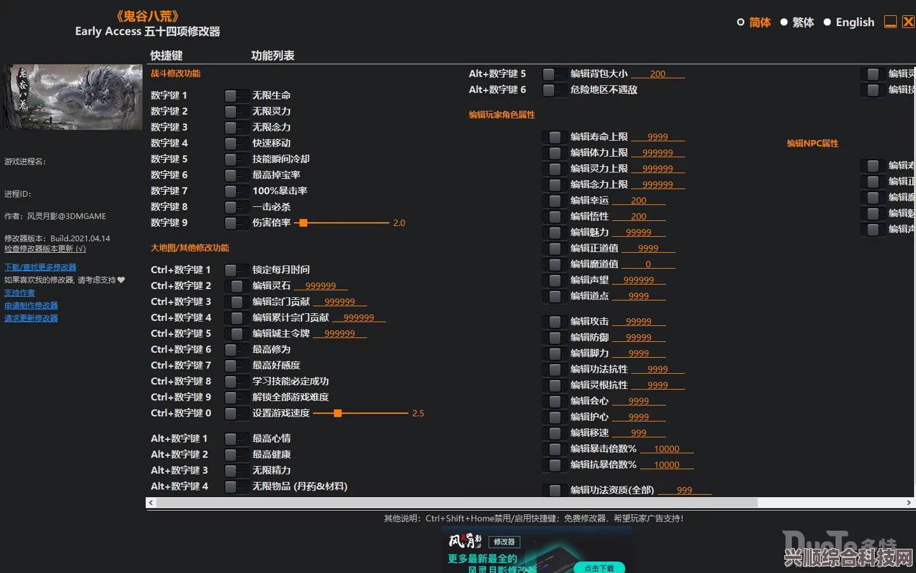Image resolution: width=916 pixels, height=573 pixels.
Task: Enable 无限精力 toggle
Action: click(x=236, y=470)
